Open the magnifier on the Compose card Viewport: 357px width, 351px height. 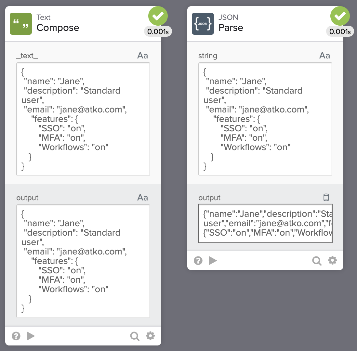point(135,336)
